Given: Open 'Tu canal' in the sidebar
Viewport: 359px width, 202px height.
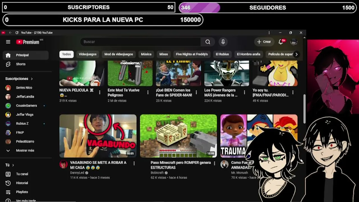Looking at the screenshot, I should pos(26,174).
